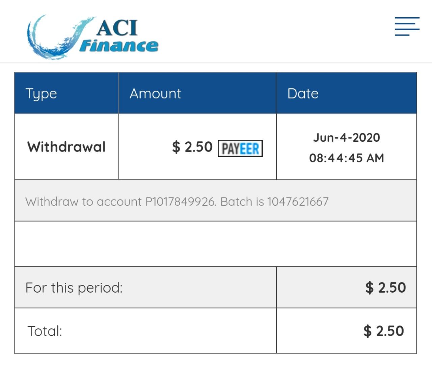Viewport: 432px width, 366px height.
Task: Click the For this period label
Action: (x=74, y=288)
